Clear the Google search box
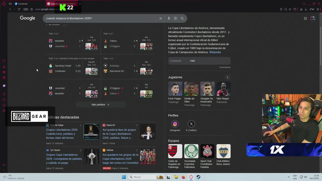 pyautogui.click(x=160, y=18)
